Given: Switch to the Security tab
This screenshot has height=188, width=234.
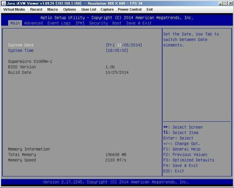Looking at the screenshot, I should pos(98,23).
